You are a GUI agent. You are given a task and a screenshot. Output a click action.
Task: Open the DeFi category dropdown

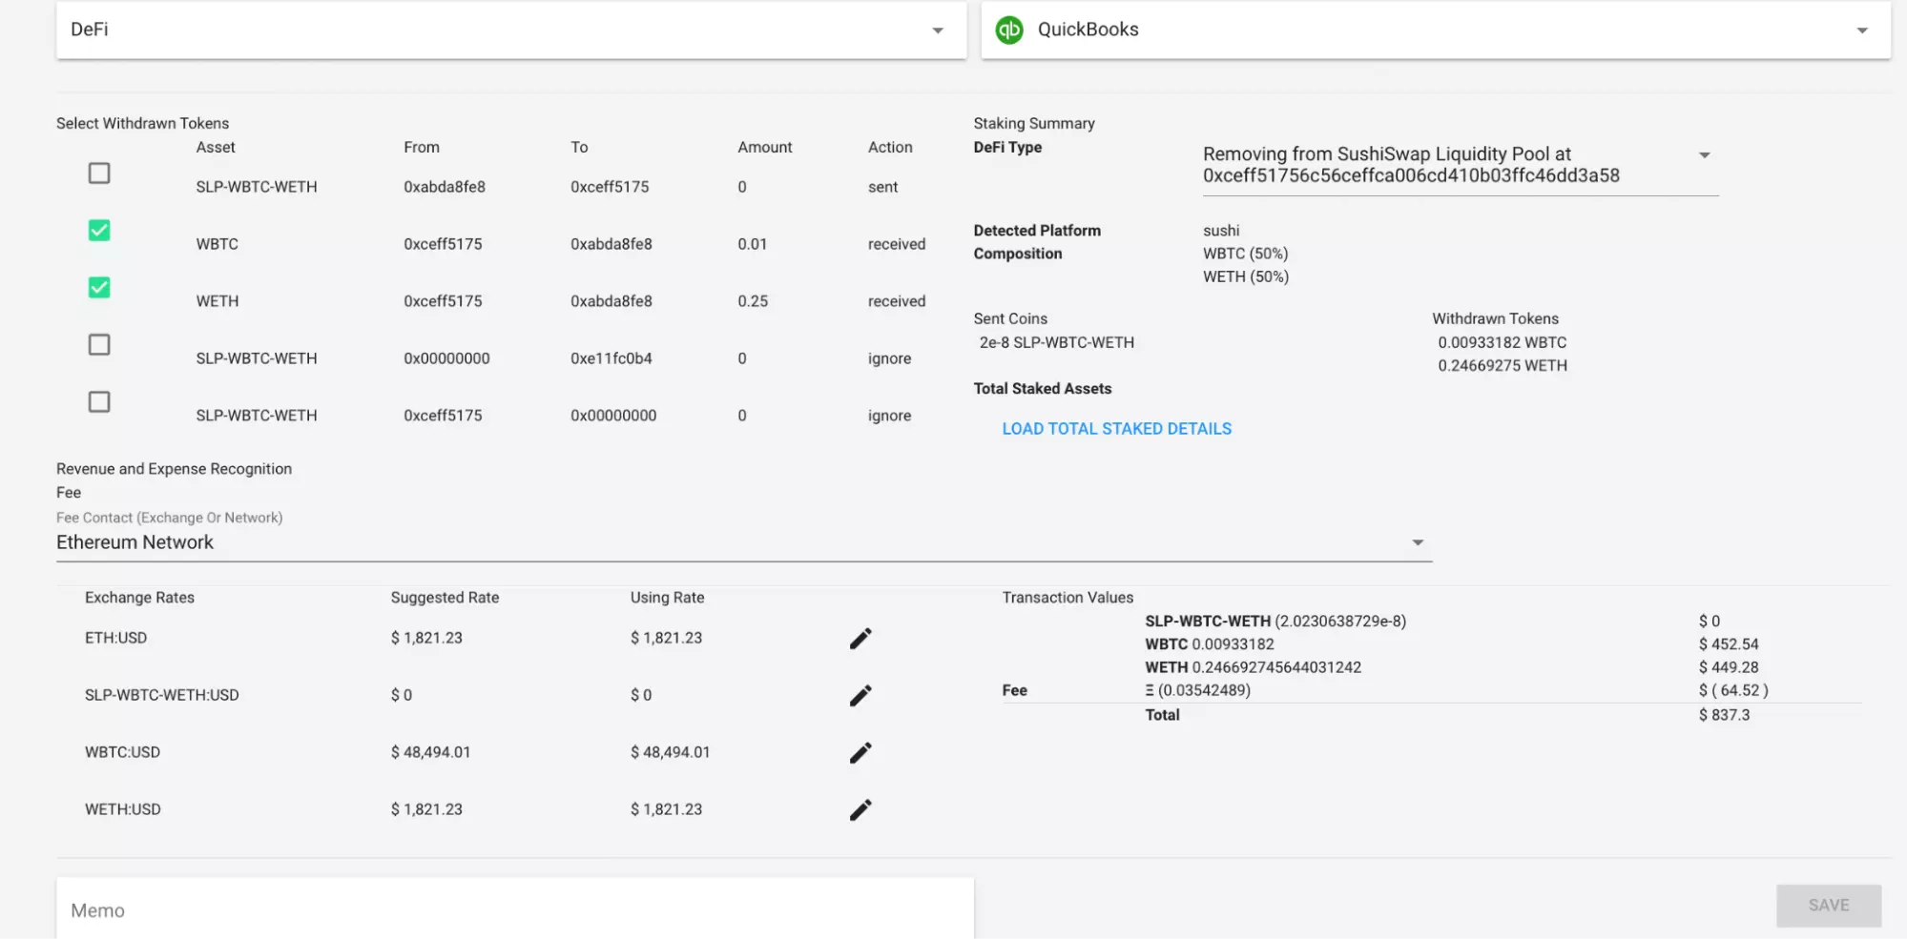[936, 30]
